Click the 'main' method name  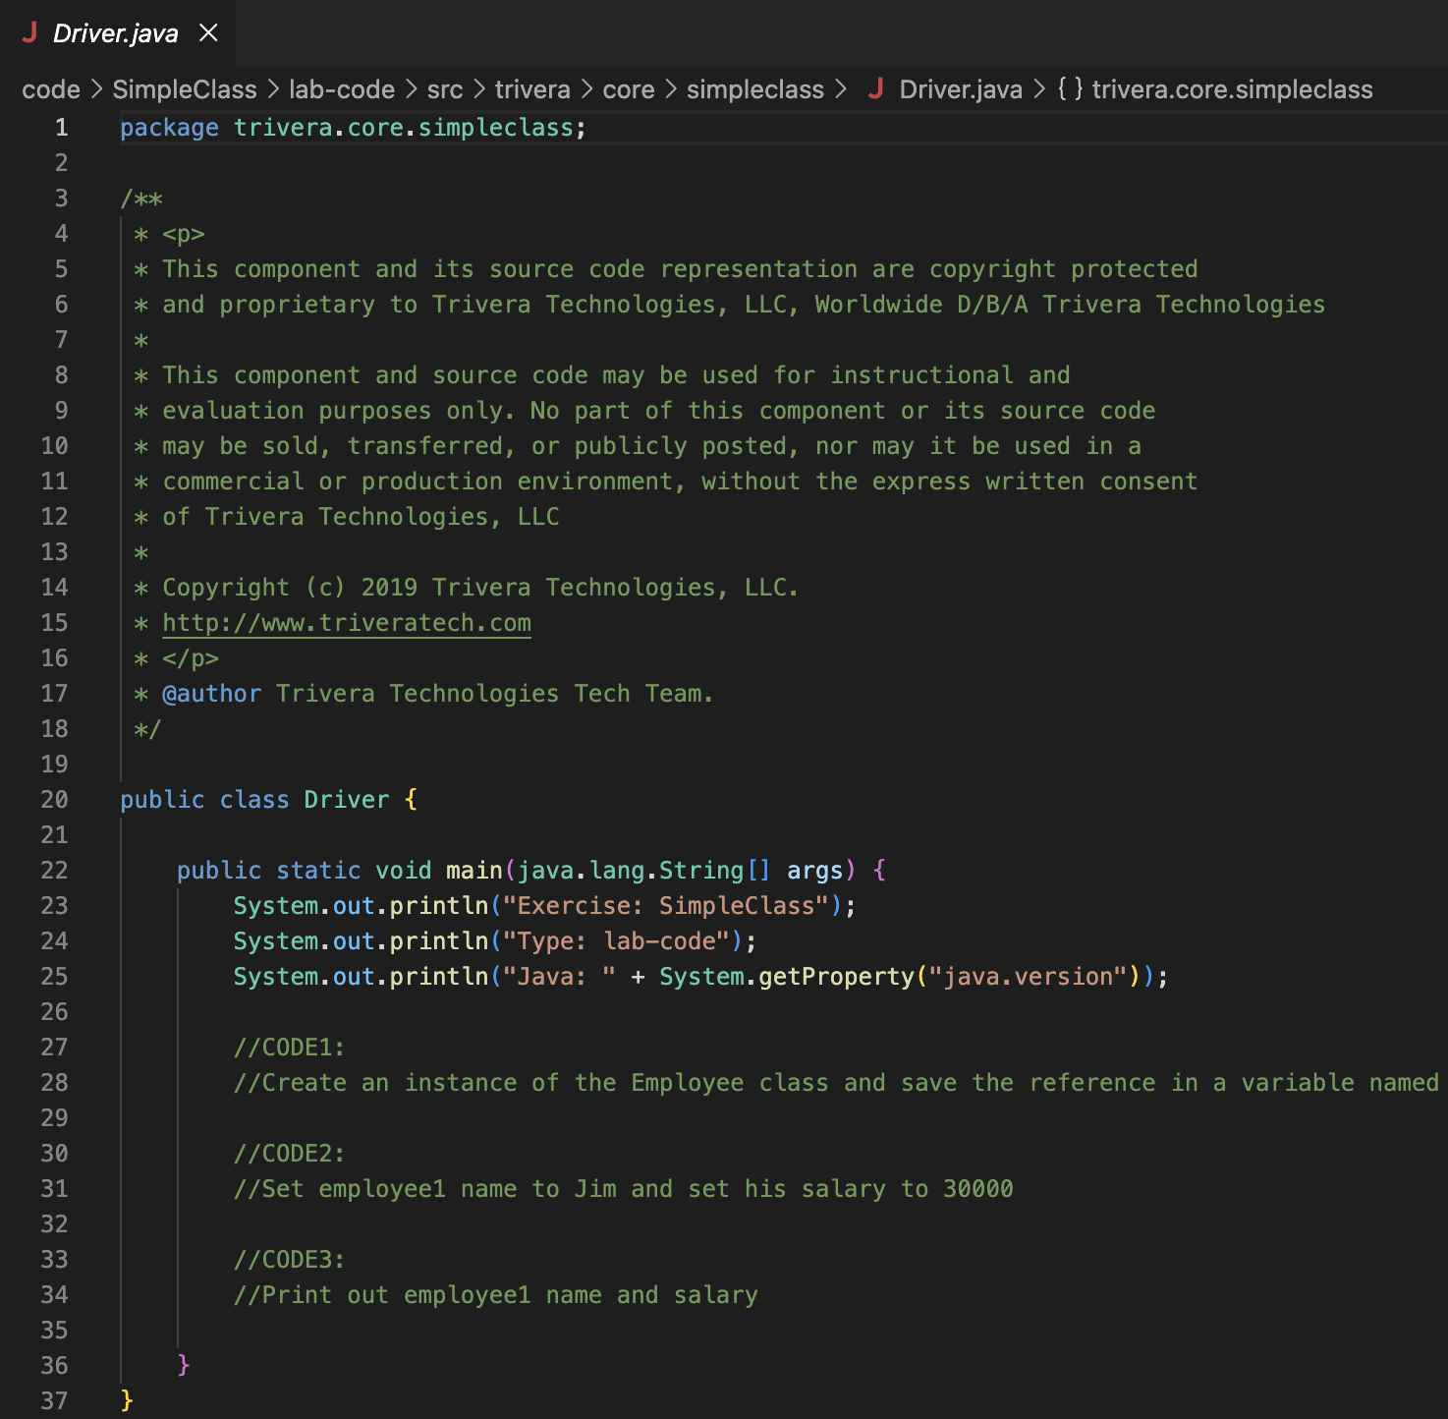(x=474, y=871)
